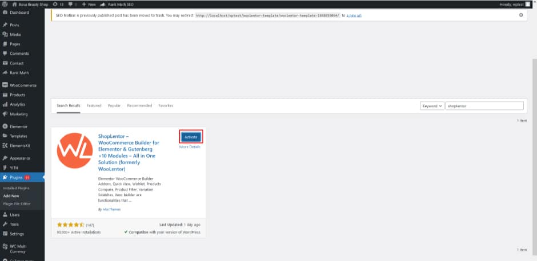Screen dimensions: 537x261
Task: Open YITH menu in sidebar
Action: pyautogui.click(x=15, y=168)
